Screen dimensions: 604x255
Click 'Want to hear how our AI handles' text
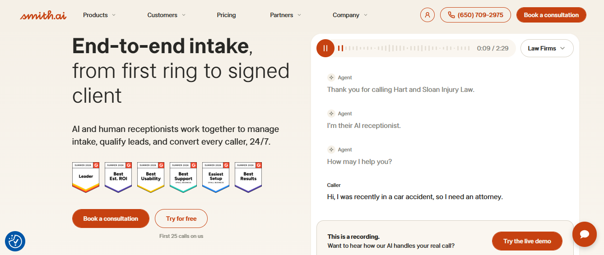(391, 246)
